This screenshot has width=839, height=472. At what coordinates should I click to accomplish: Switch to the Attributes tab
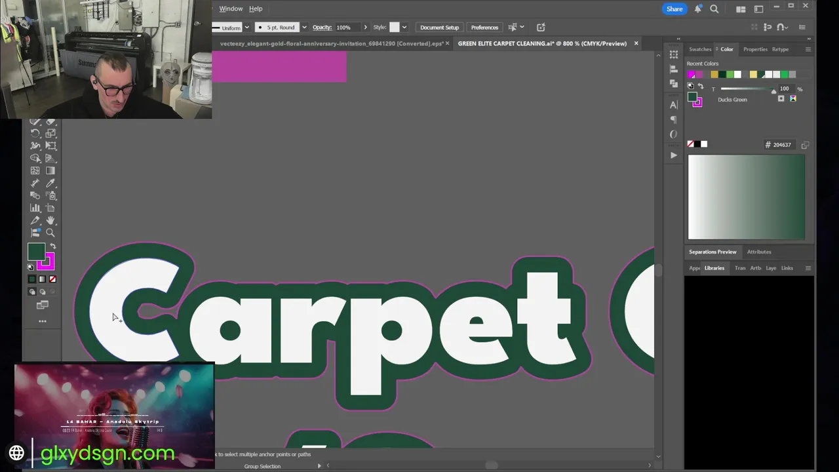(759, 252)
